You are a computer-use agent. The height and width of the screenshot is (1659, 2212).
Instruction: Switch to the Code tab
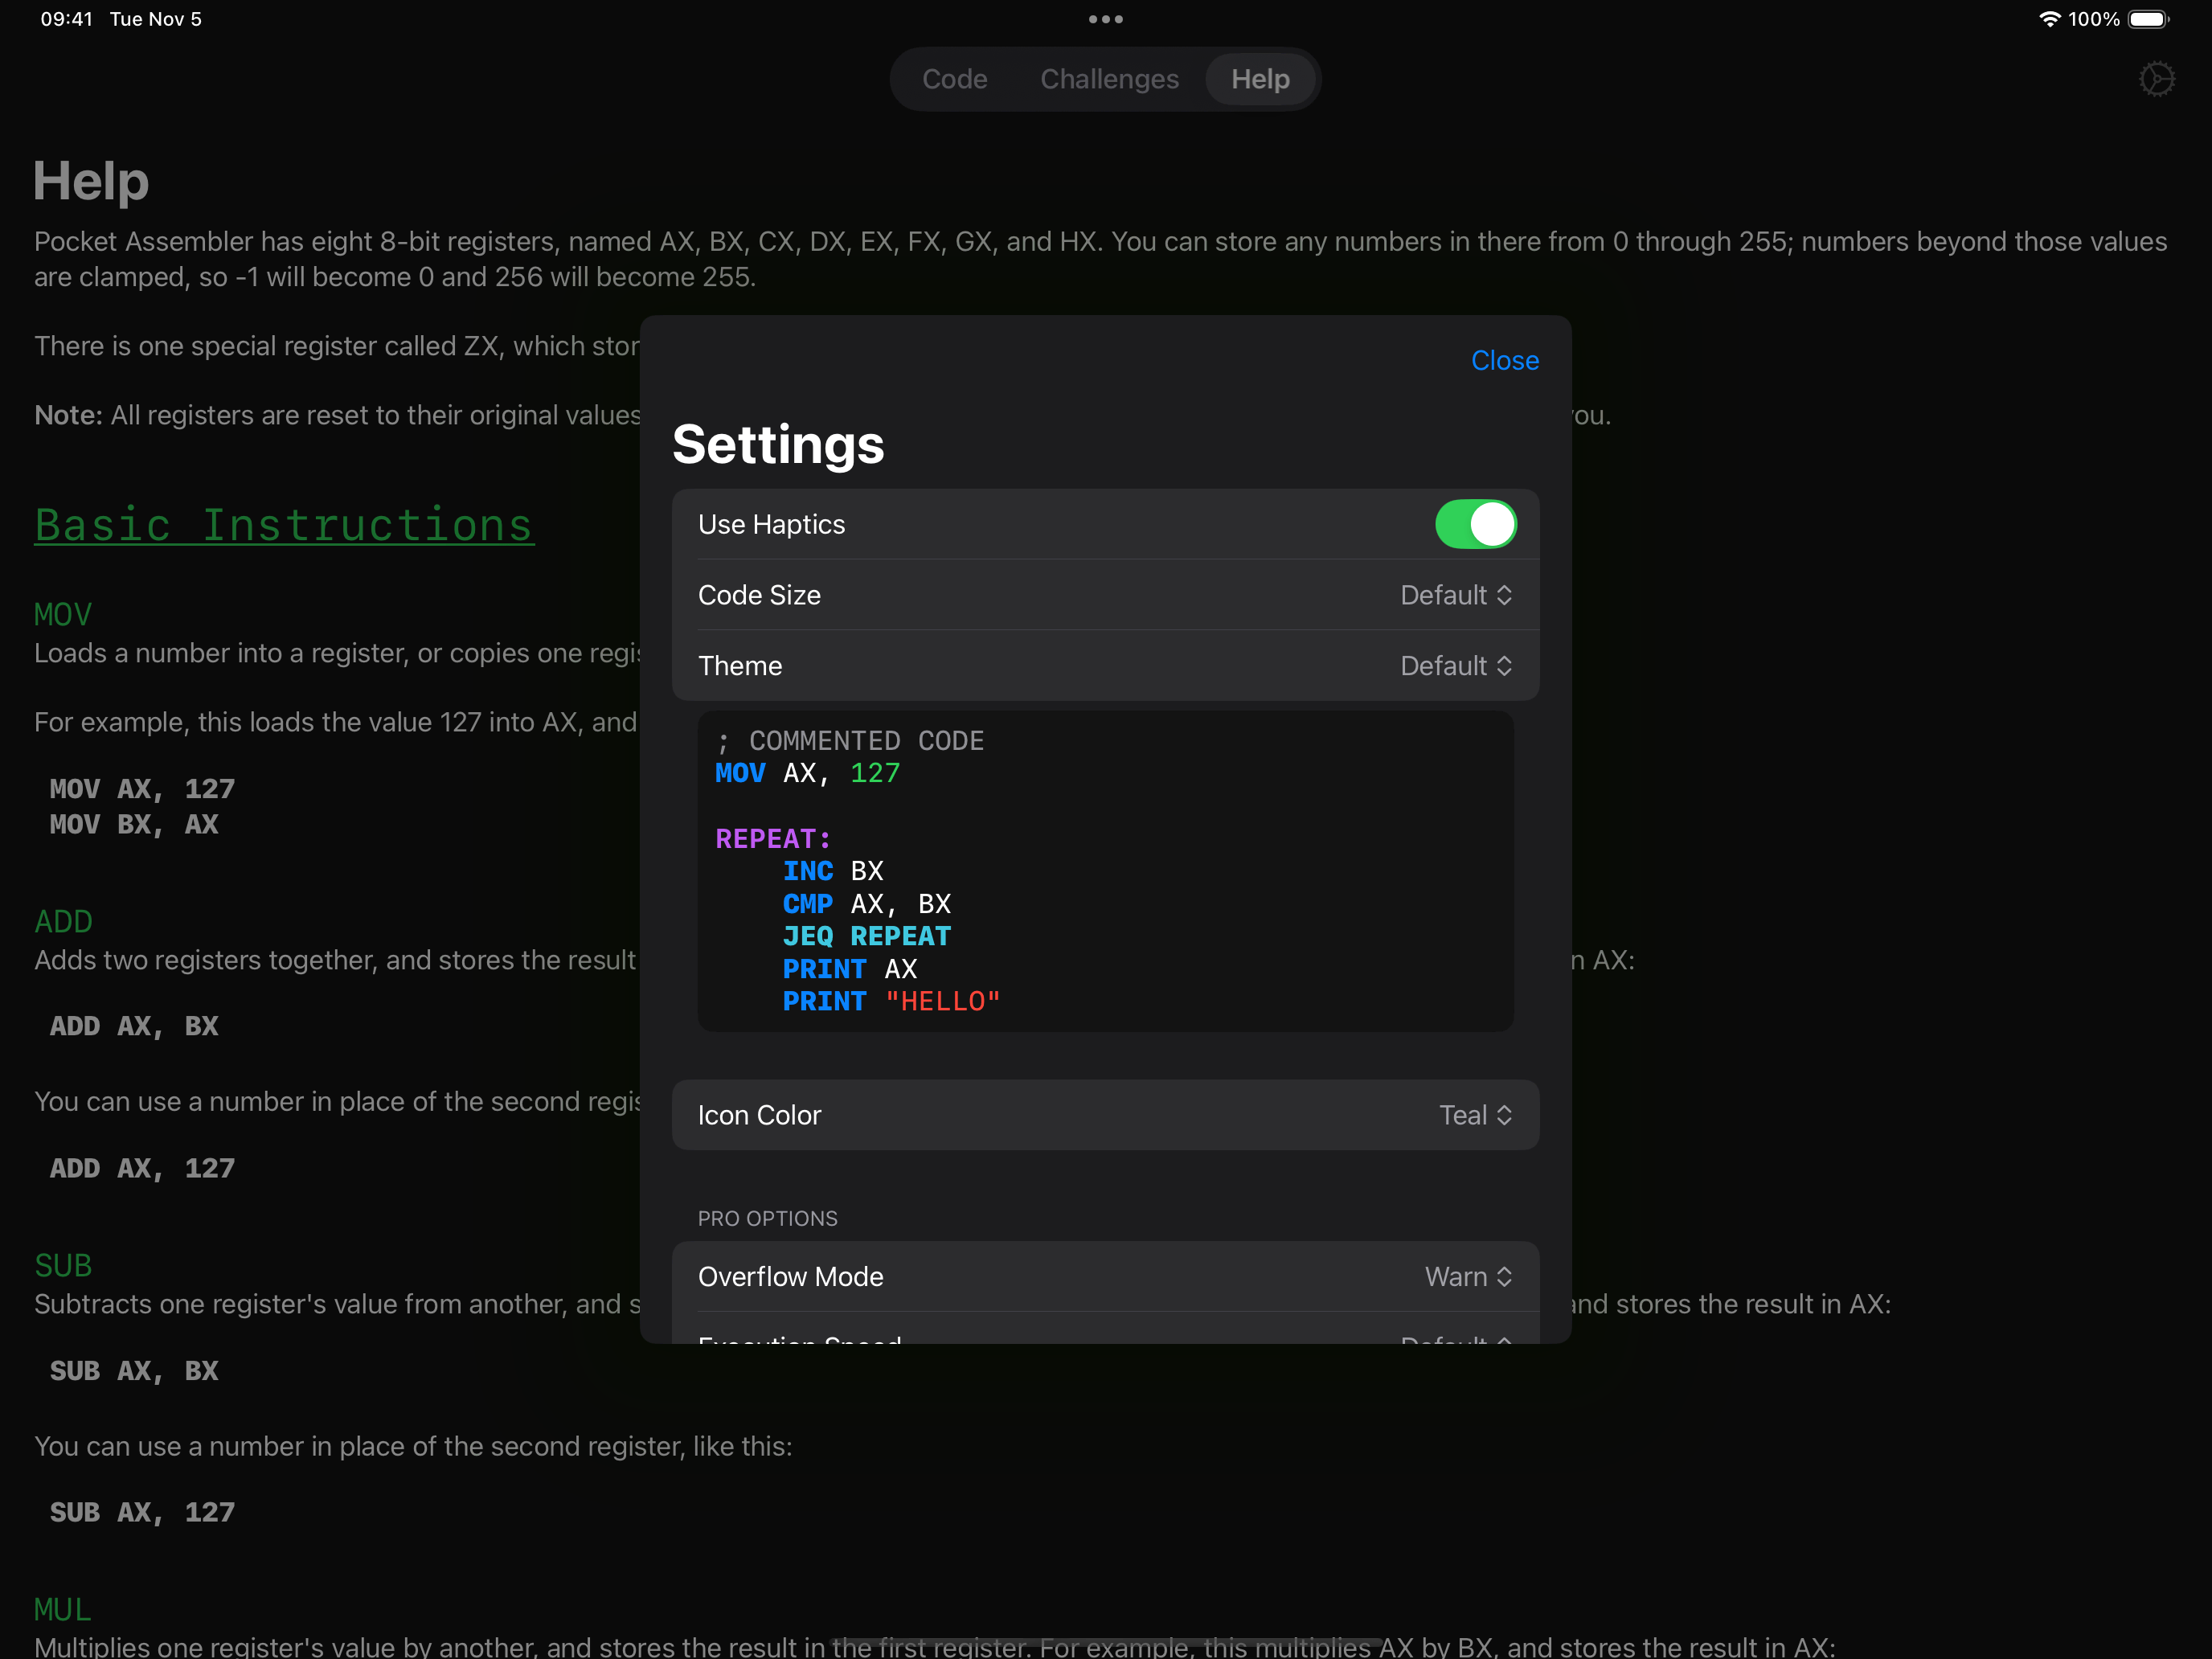[954, 79]
